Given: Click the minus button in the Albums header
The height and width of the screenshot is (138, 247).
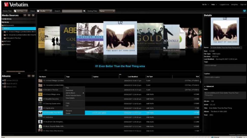Looking at the screenshot, I should click(29, 76).
